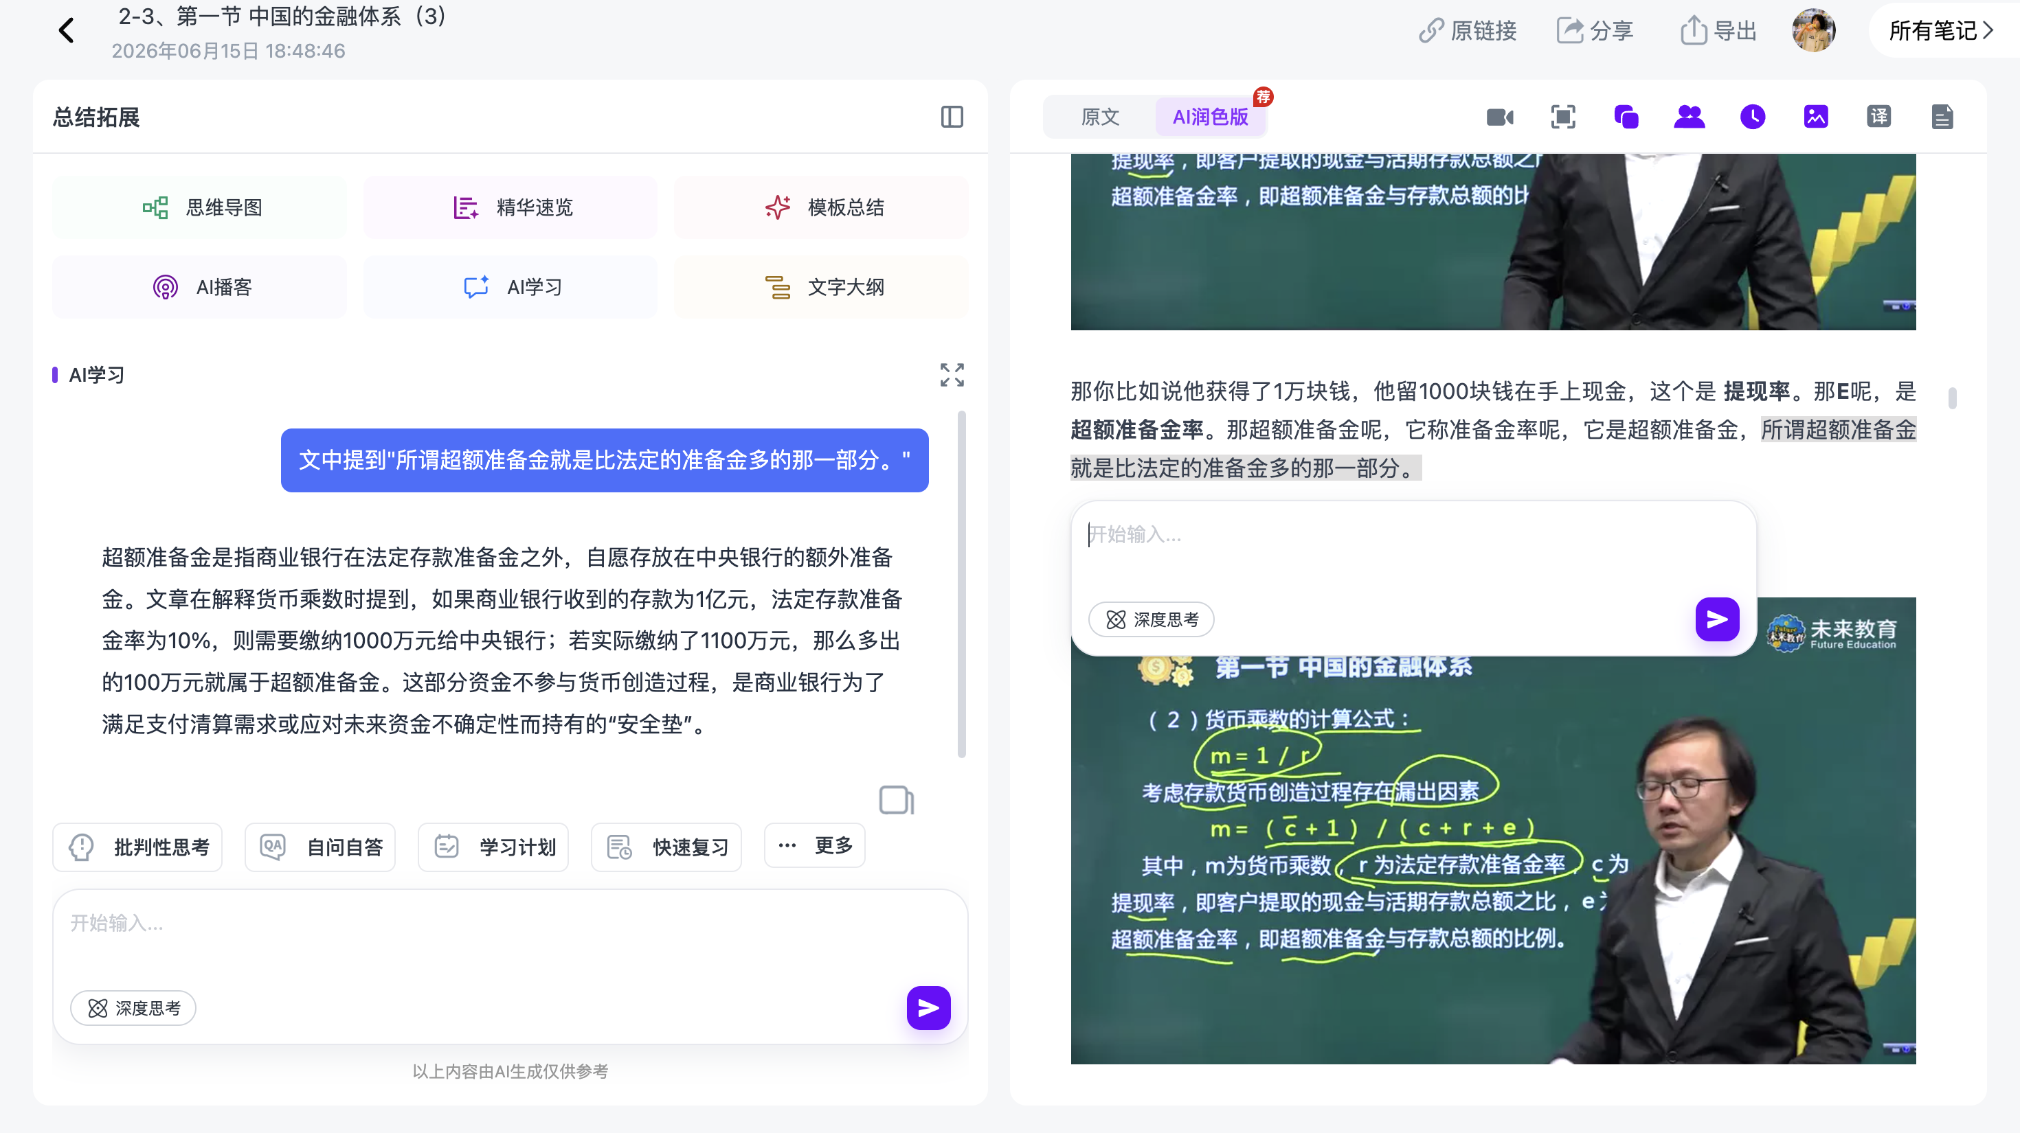Open 模板总结 template summary

pos(821,207)
